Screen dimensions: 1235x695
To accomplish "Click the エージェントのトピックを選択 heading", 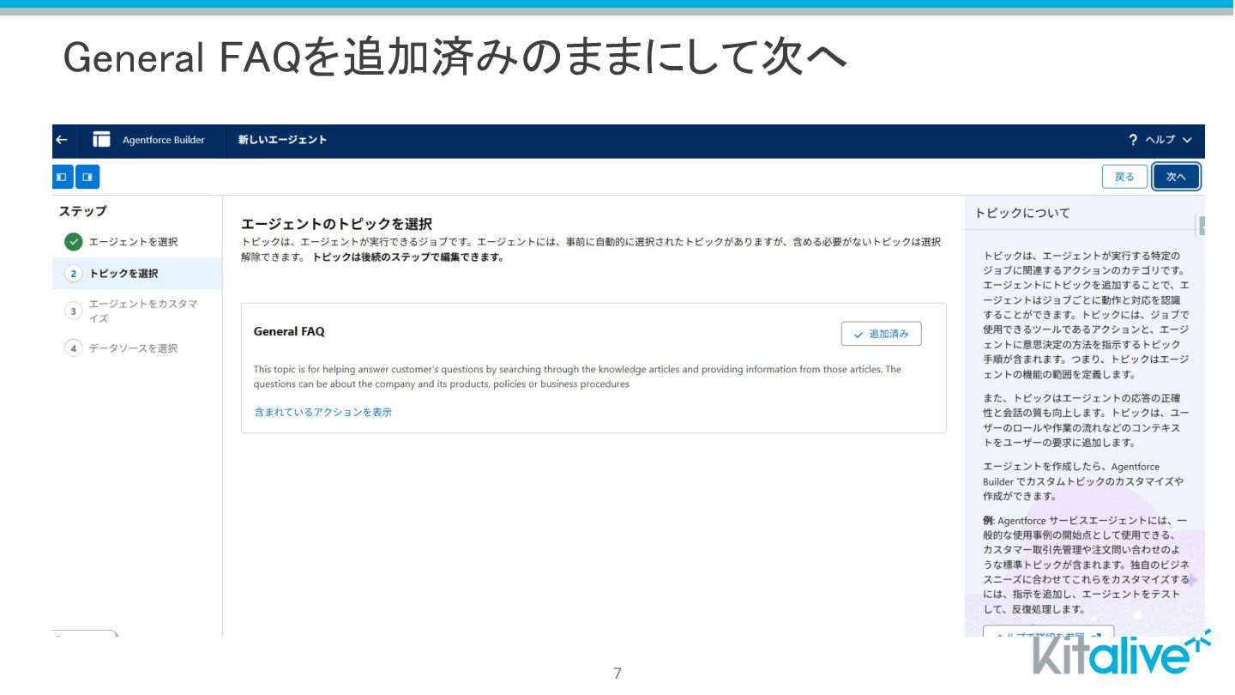I will 336,224.
